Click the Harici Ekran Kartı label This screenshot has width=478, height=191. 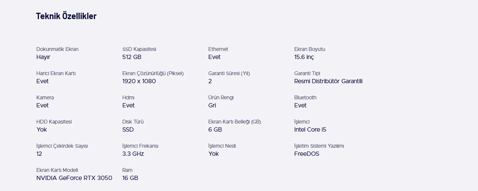coord(56,73)
